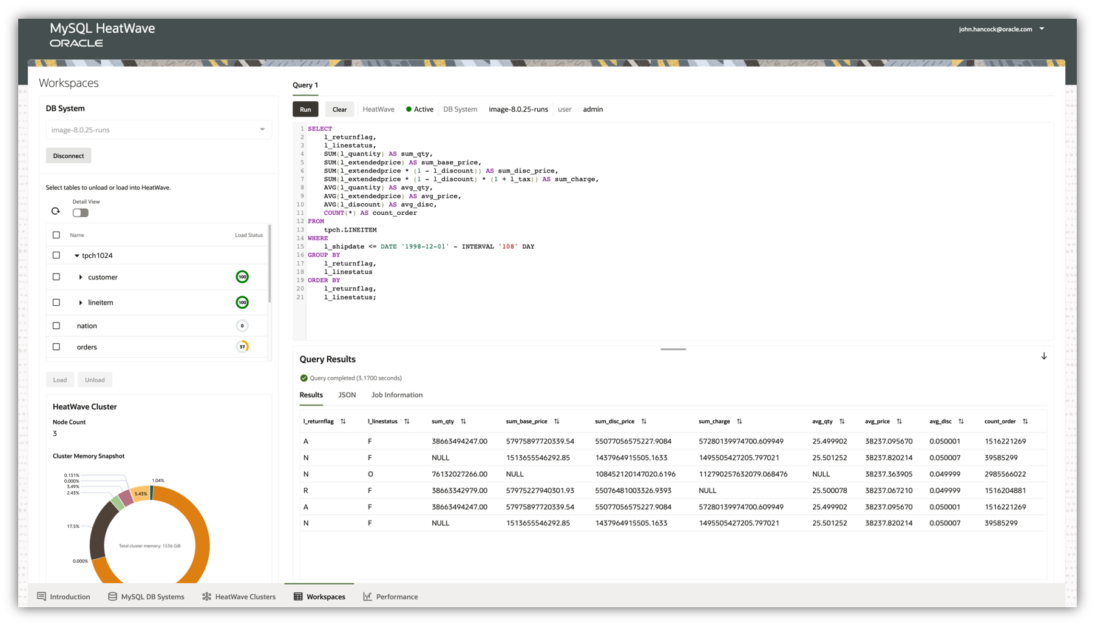Viewport: 1095px width, 626px height.
Task: Select the Introduction icon in bottom navigation
Action: (41, 596)
